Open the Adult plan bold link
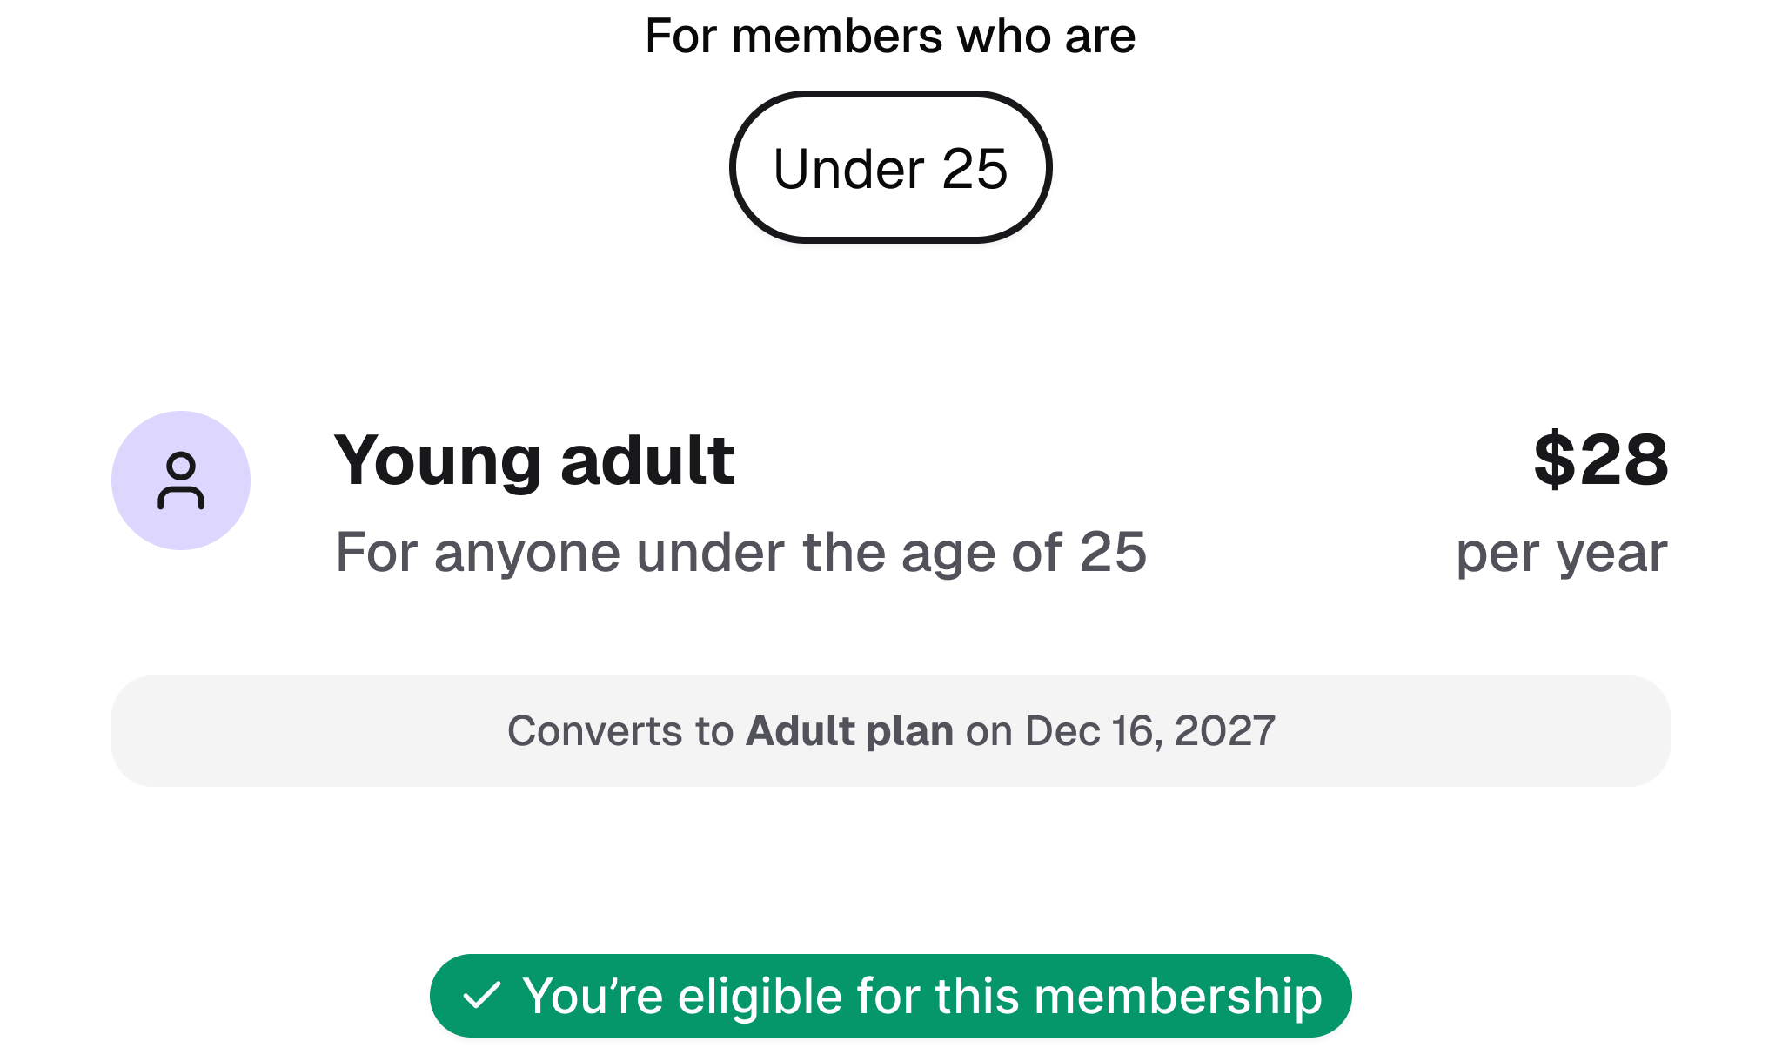This screenshot has height=1048, width=1782. (x=849, y=731)
